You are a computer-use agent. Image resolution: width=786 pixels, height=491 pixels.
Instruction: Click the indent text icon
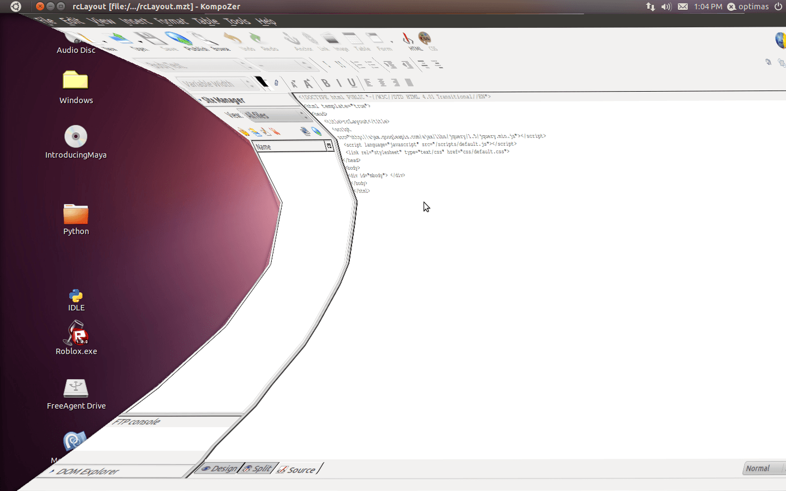coord(408,64)
